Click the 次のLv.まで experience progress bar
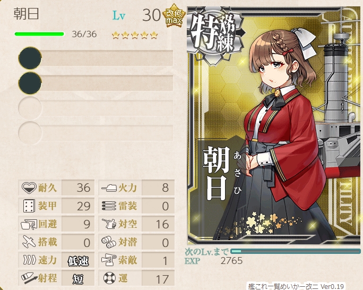 tap(296, 251)
